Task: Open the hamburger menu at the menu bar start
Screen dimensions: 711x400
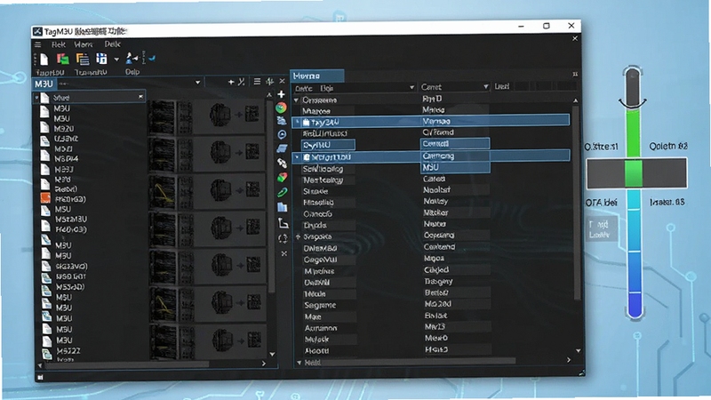Action: pyautogui.click(x=37, y=44)
